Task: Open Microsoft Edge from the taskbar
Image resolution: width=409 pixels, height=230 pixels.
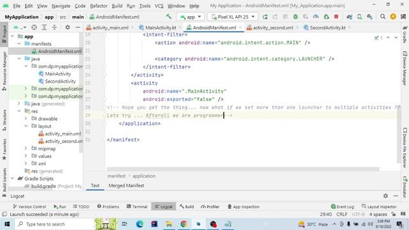Action: point(139,224)
